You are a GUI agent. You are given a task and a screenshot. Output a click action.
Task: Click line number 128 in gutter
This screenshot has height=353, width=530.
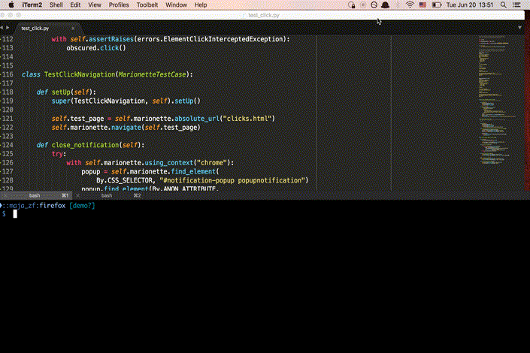[x=8, y=180]
